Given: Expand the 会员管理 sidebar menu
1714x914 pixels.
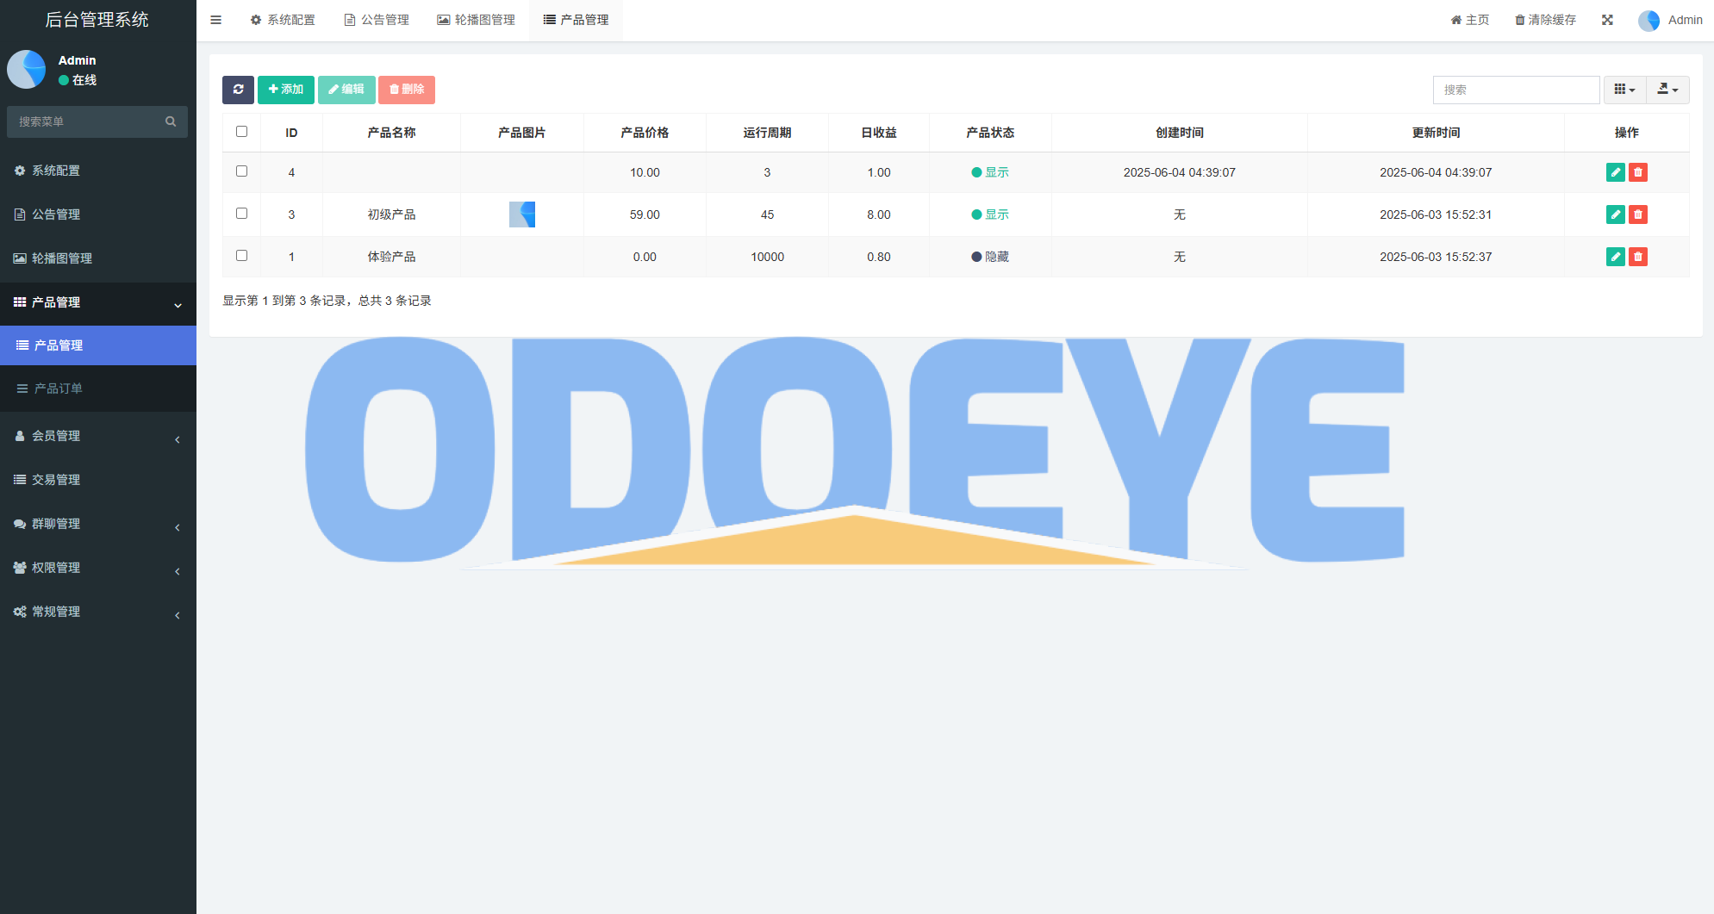Looking at the screenshot, I should (98, 436).
